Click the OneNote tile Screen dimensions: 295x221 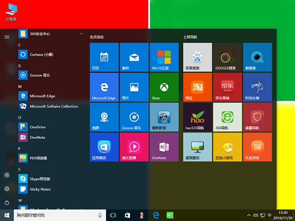pyautogui.click(x=164, y=147)
